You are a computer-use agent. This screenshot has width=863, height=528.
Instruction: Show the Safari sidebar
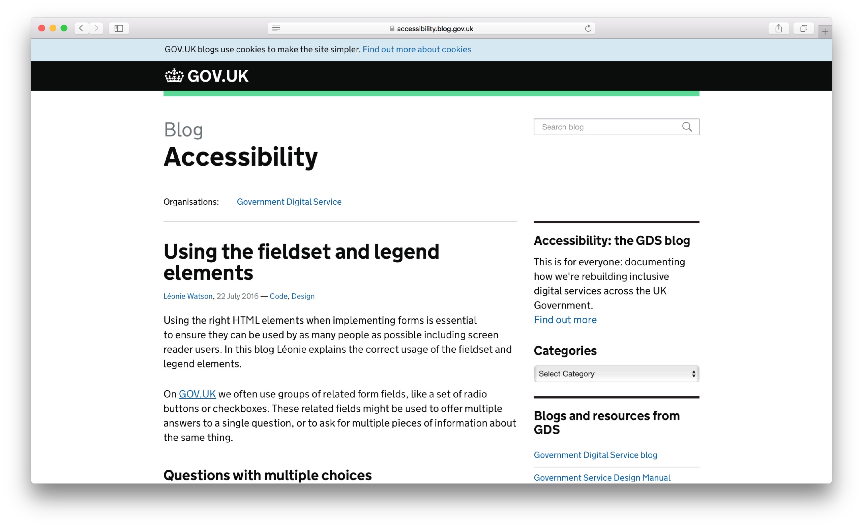click(x=119, y=28)
